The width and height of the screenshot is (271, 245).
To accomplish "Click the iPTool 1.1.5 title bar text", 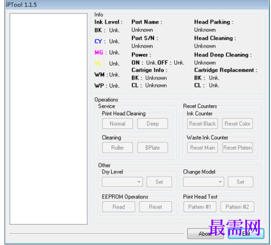I will pos(21,4).
